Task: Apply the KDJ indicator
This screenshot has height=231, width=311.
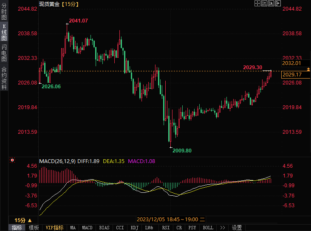Action: (135, 228)
